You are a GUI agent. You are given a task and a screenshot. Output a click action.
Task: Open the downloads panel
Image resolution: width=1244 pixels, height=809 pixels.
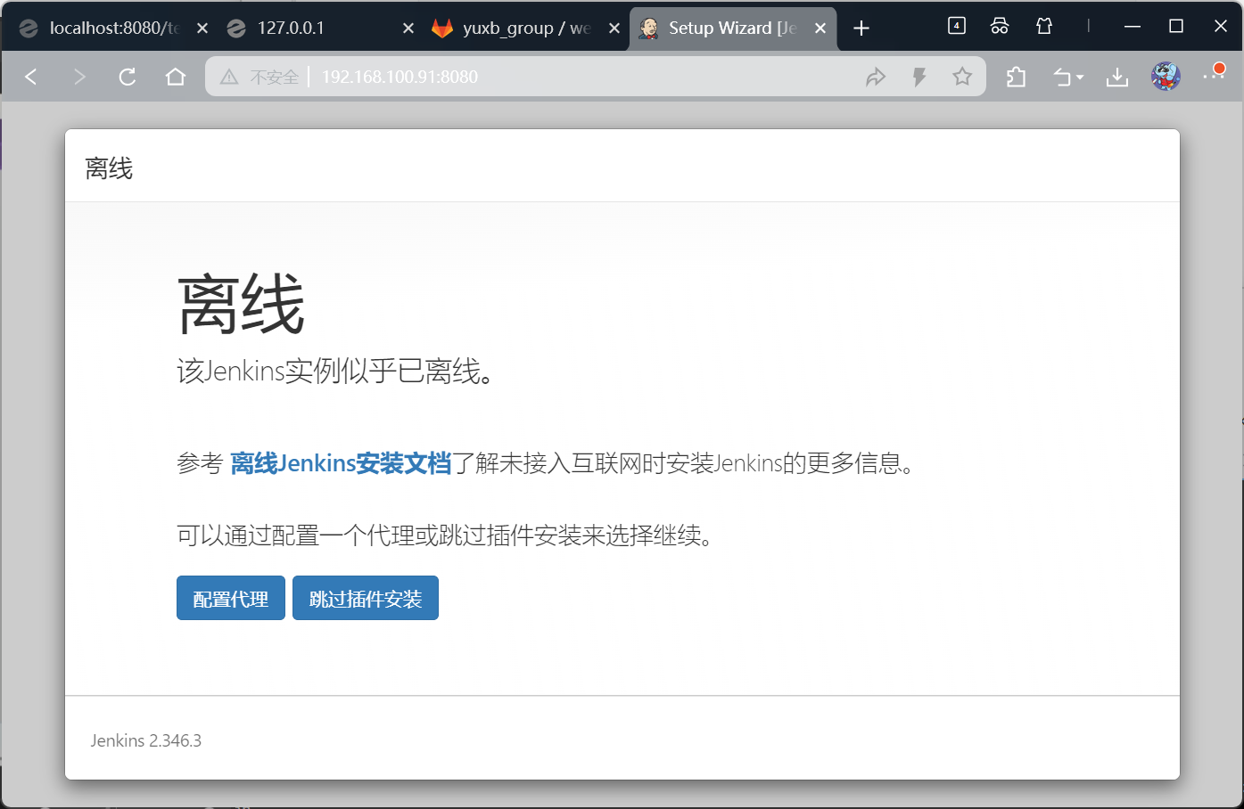1117,78
